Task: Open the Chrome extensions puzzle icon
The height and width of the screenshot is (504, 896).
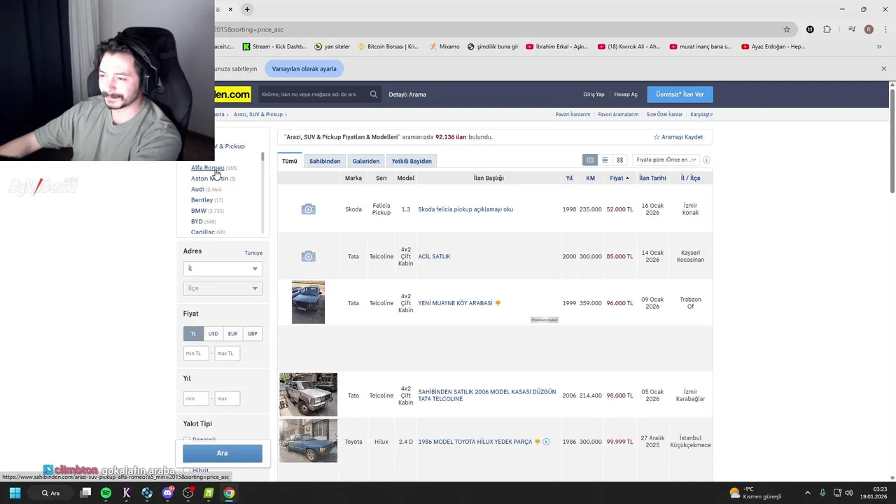Action: tap(827, 29)
